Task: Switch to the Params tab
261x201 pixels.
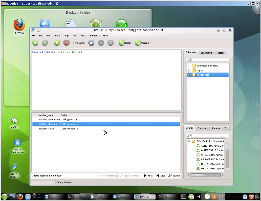Action: tap(216, 128)
